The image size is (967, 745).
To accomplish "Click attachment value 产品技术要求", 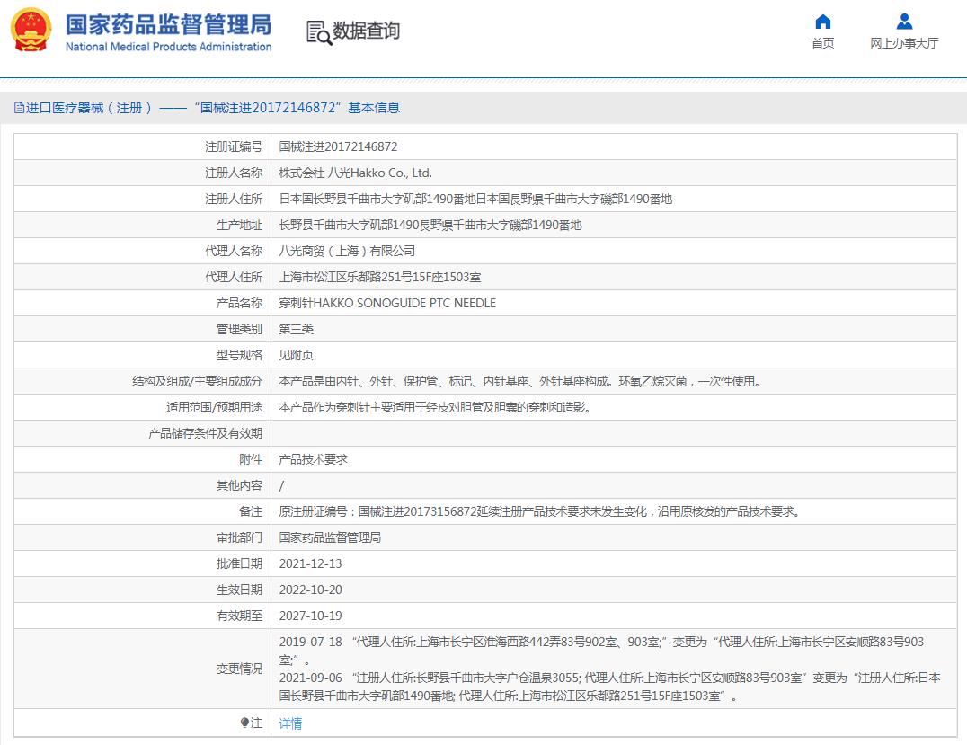I will click(314, 459).
